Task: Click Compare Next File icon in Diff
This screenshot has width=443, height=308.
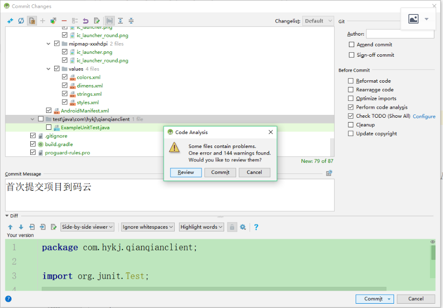Action: click(43, 227)
